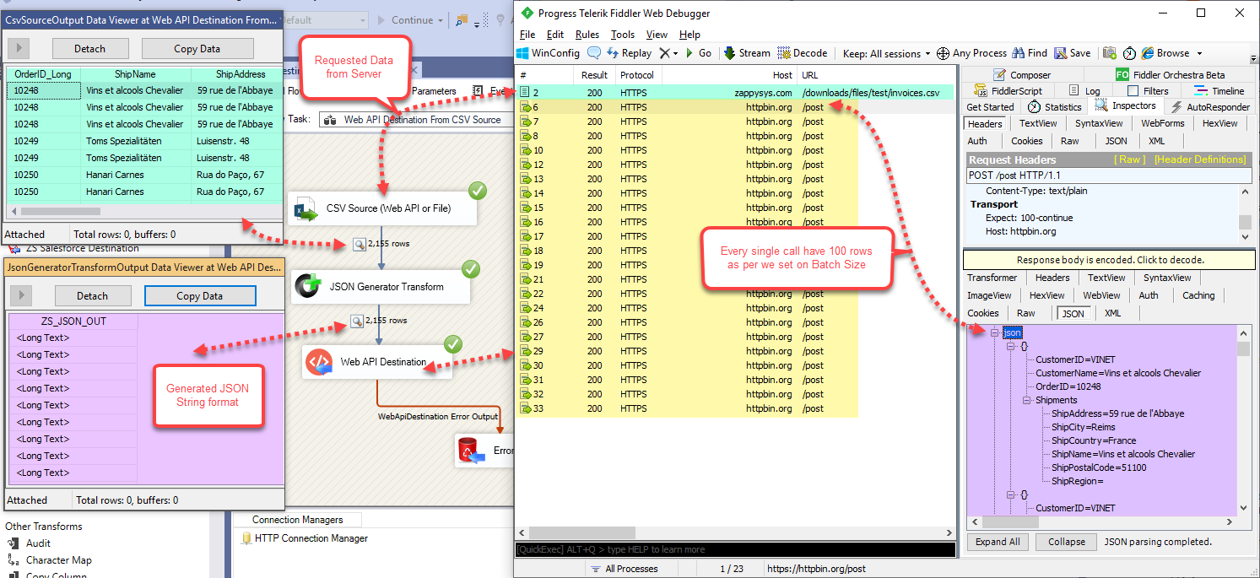Click Copy Data in CsvSourceOutput Data Viewer
1260x578 pixels.
(x=197, y=48)
